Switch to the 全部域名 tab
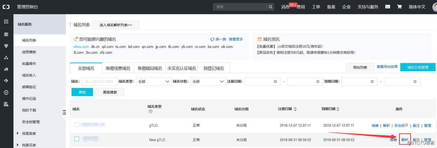This screenshot has height=148, width=437. pyautogui.click(x=86, y=68)
